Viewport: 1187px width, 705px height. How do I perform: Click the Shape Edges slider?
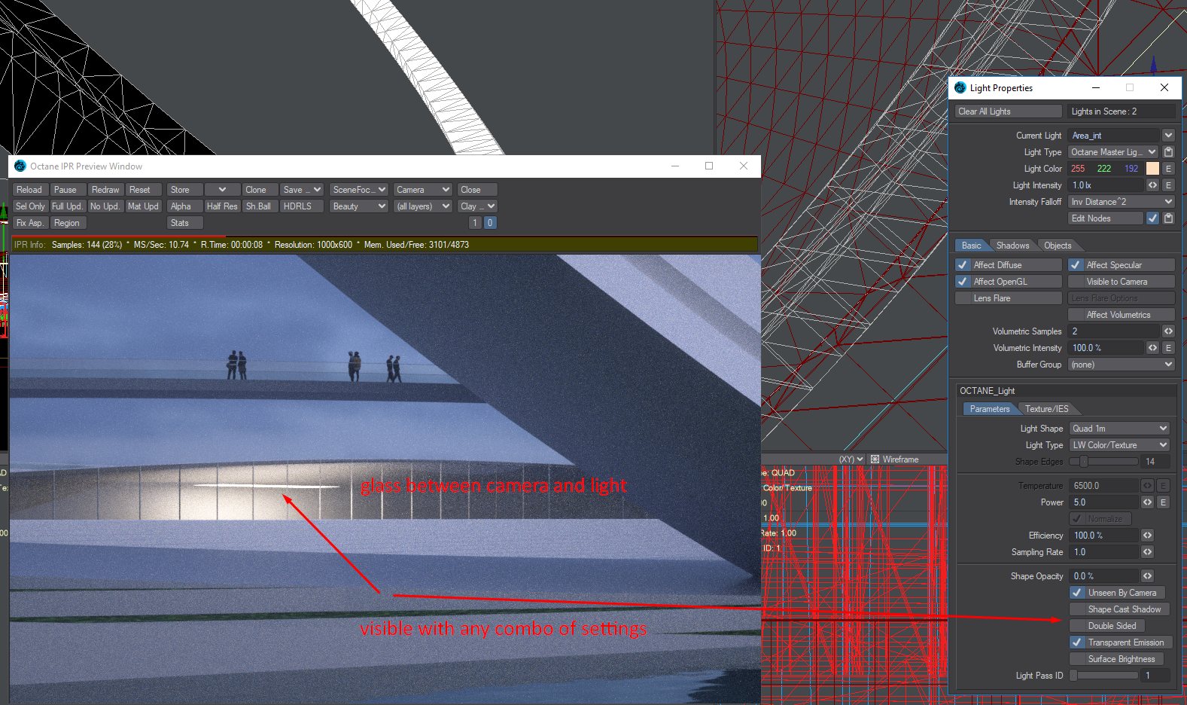(1103, 462)
